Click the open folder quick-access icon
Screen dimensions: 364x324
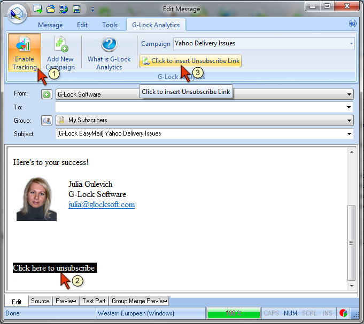click(x=51, y=9)
